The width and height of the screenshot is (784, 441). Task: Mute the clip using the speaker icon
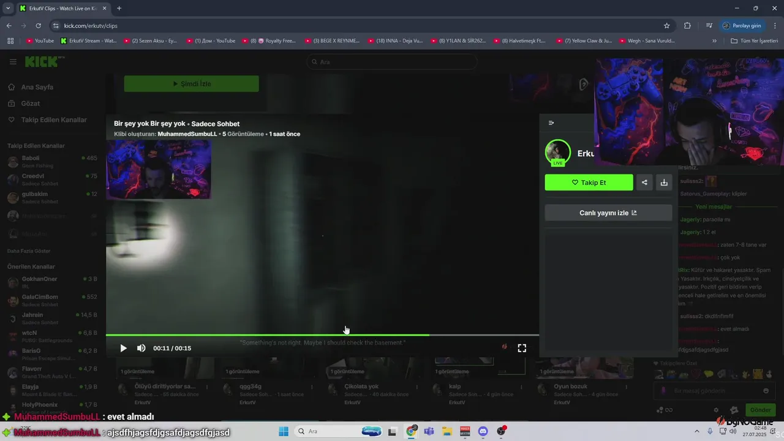pyautogui.click(x=141, y=348)
